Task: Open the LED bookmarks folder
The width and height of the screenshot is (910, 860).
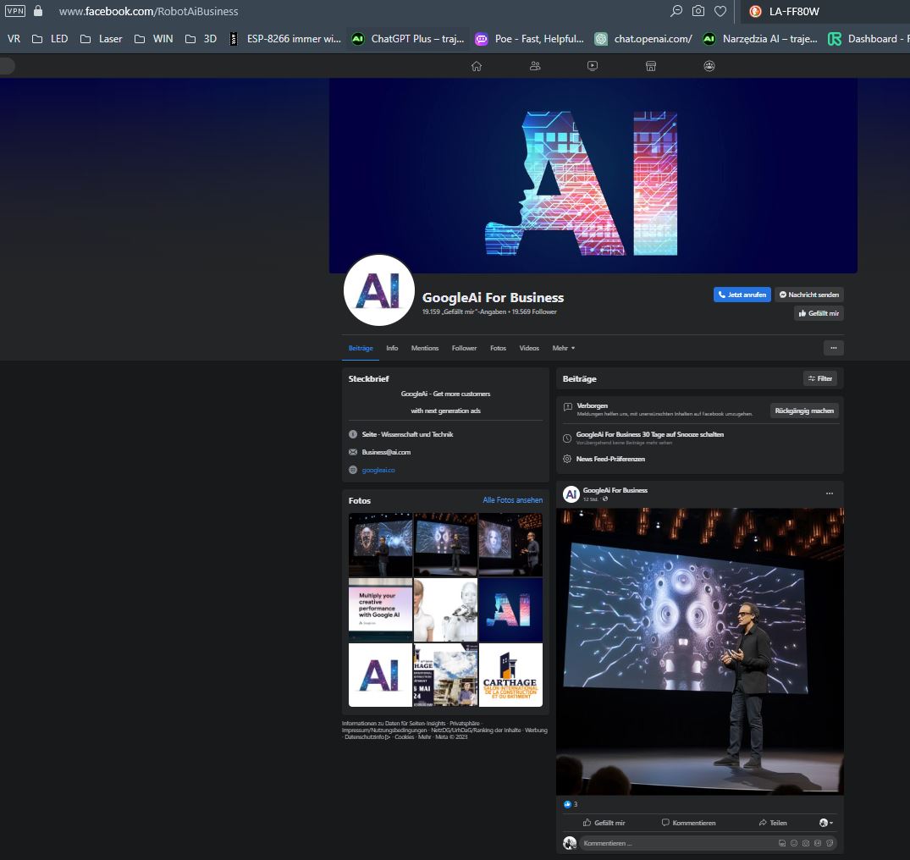Action: pyautogui.click(x=50, y=39)
